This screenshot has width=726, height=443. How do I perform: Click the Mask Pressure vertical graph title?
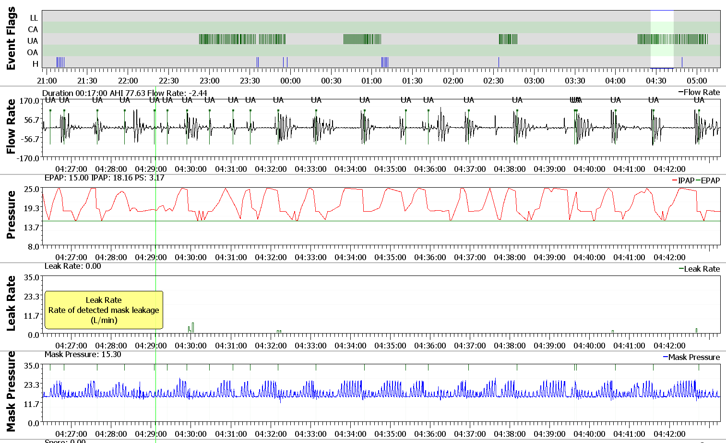pyautogui.click(x=11, y=391)
